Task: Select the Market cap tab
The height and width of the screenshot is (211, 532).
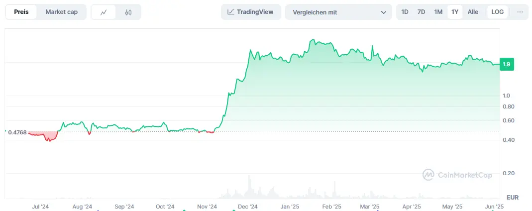Action: click(62, 12)
